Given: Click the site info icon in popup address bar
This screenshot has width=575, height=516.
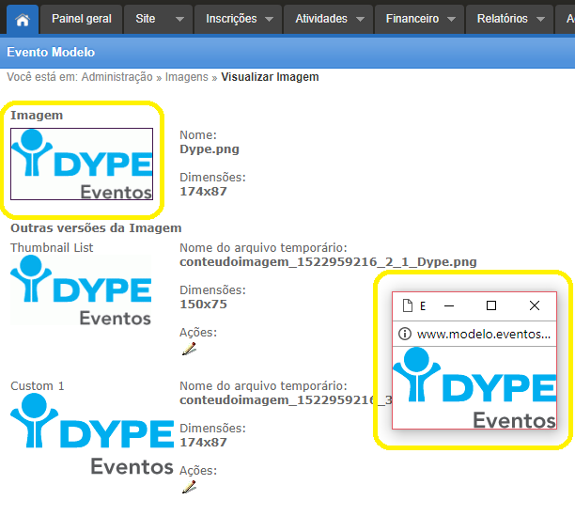Looking at the screenshot, I should pos(405,334).
